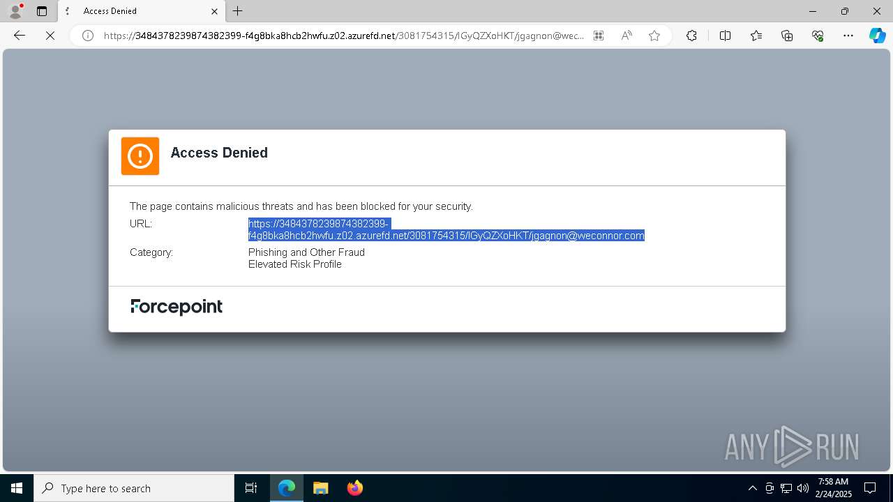Open Firefox from the taskbar
893x502 pixels.
pyautogui.click(x=354, y=488)
